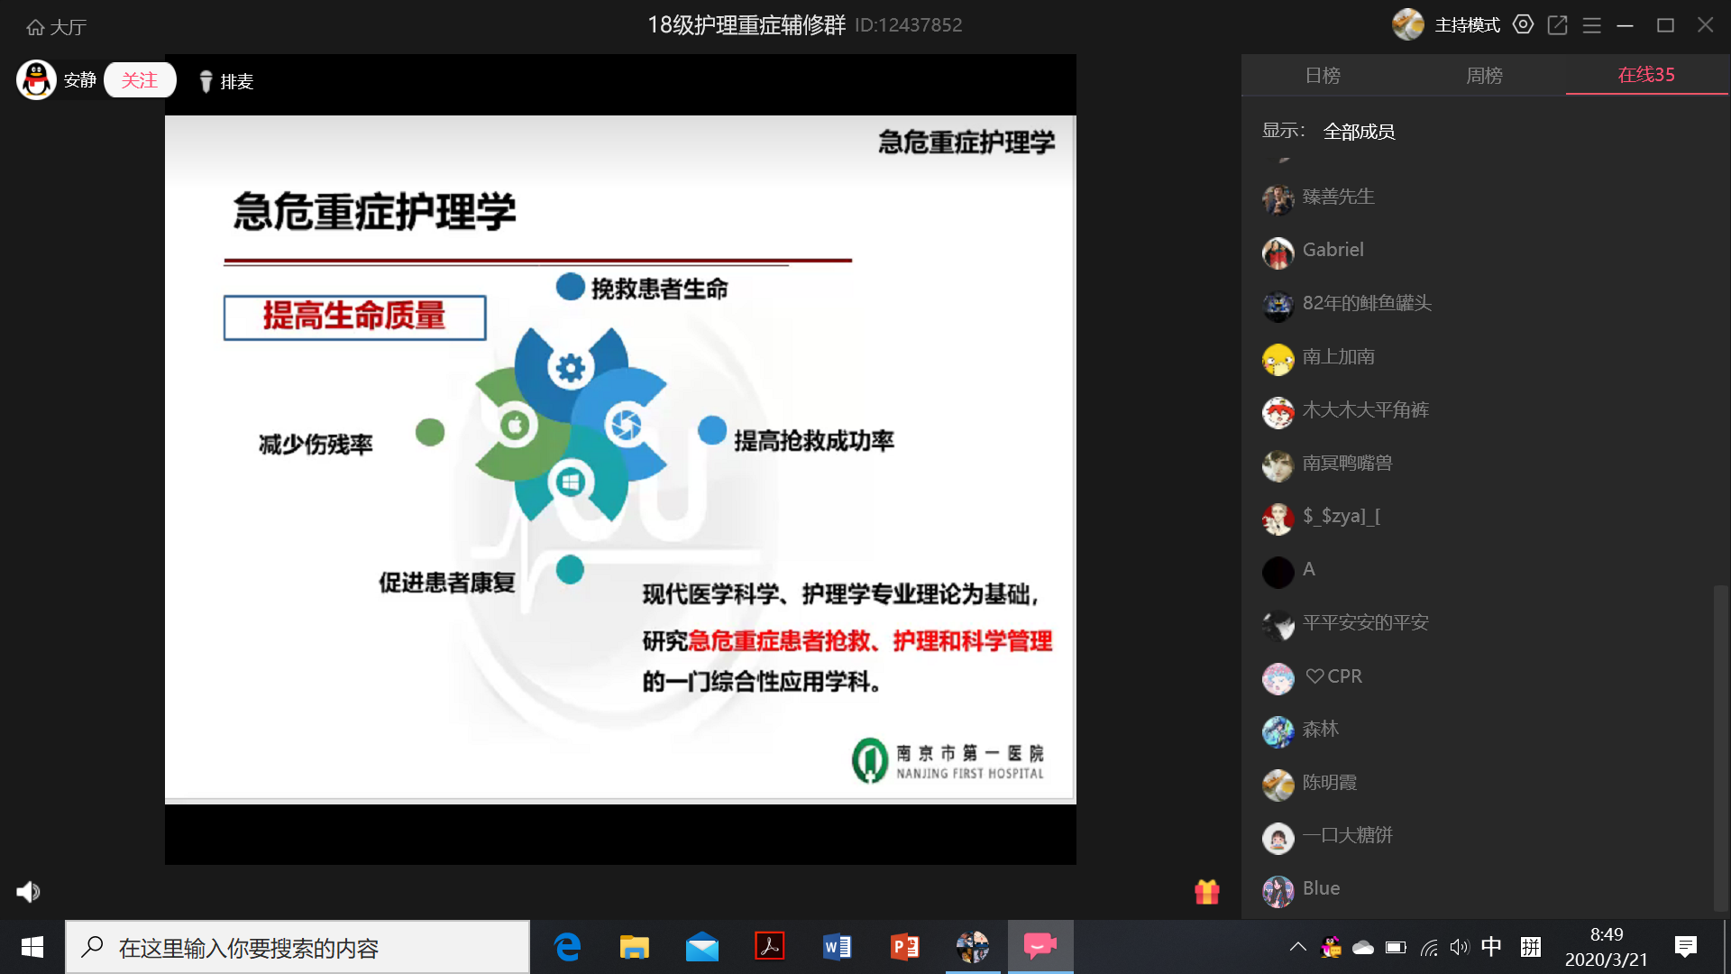Click the pop-out share window icon

(x=1557, y=25)
